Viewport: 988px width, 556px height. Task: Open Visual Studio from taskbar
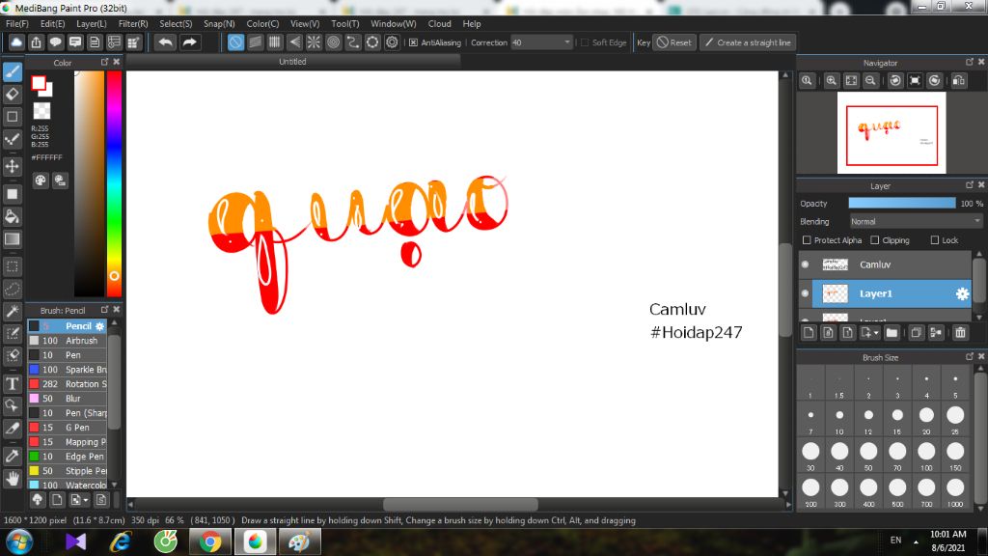click(x=75, y=542)
